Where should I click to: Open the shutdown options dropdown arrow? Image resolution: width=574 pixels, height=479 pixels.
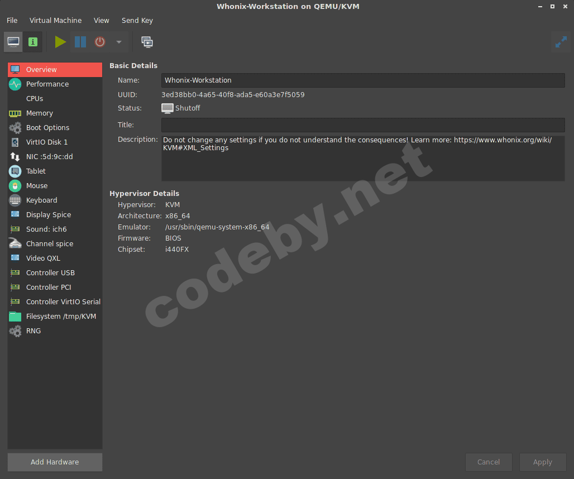click(x=118, y=42)
